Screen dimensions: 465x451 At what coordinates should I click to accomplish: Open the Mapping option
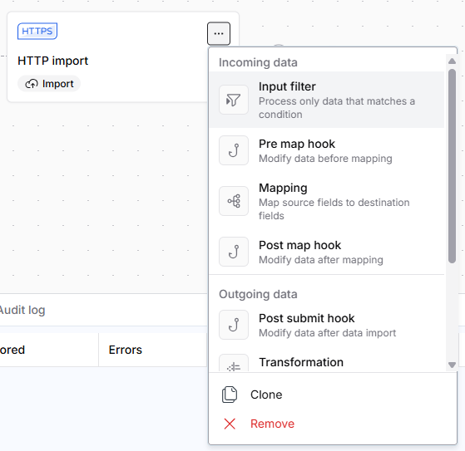[327, 201]
